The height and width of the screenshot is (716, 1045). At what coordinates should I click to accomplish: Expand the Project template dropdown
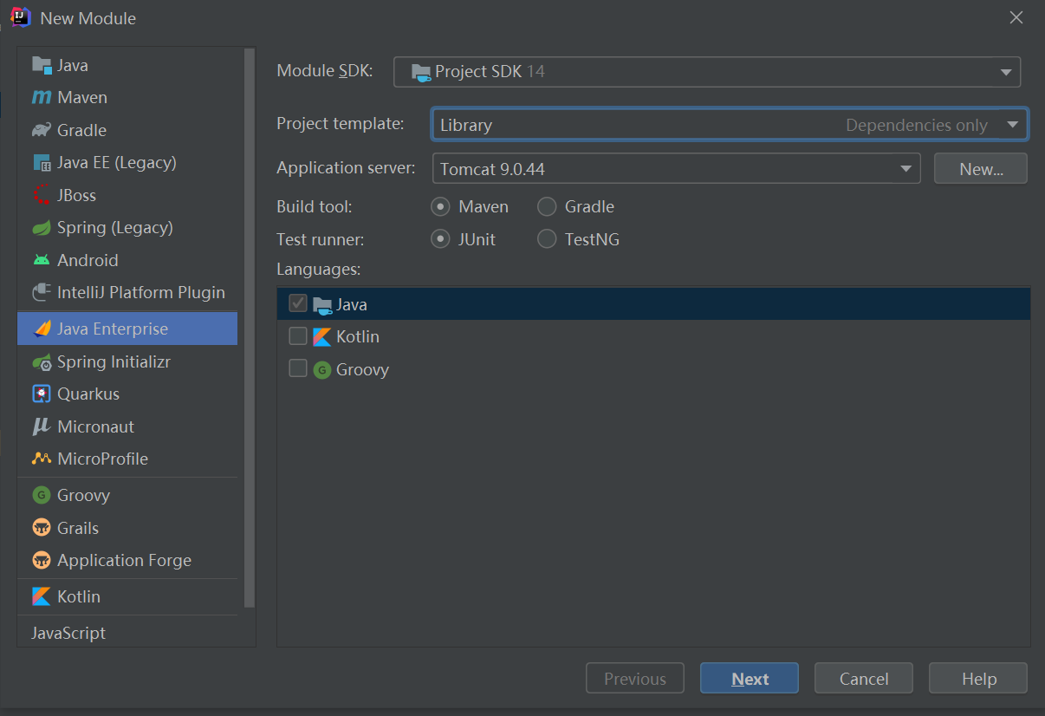pyautogui.click(x=1012, y=124)
